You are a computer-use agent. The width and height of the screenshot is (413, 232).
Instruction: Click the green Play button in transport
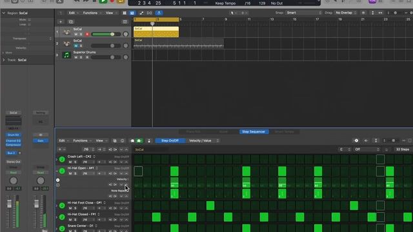tap(103, 1)
